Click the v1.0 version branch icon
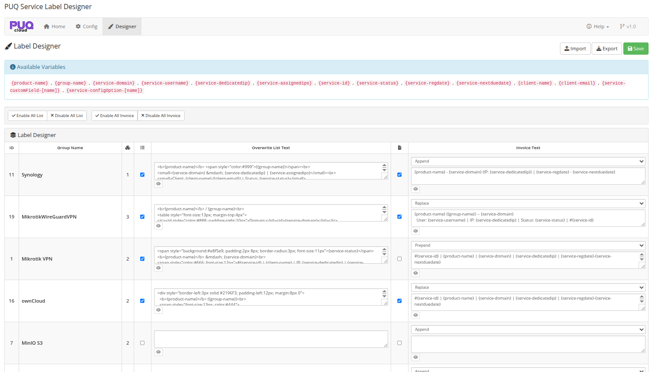 click(622, 26)
